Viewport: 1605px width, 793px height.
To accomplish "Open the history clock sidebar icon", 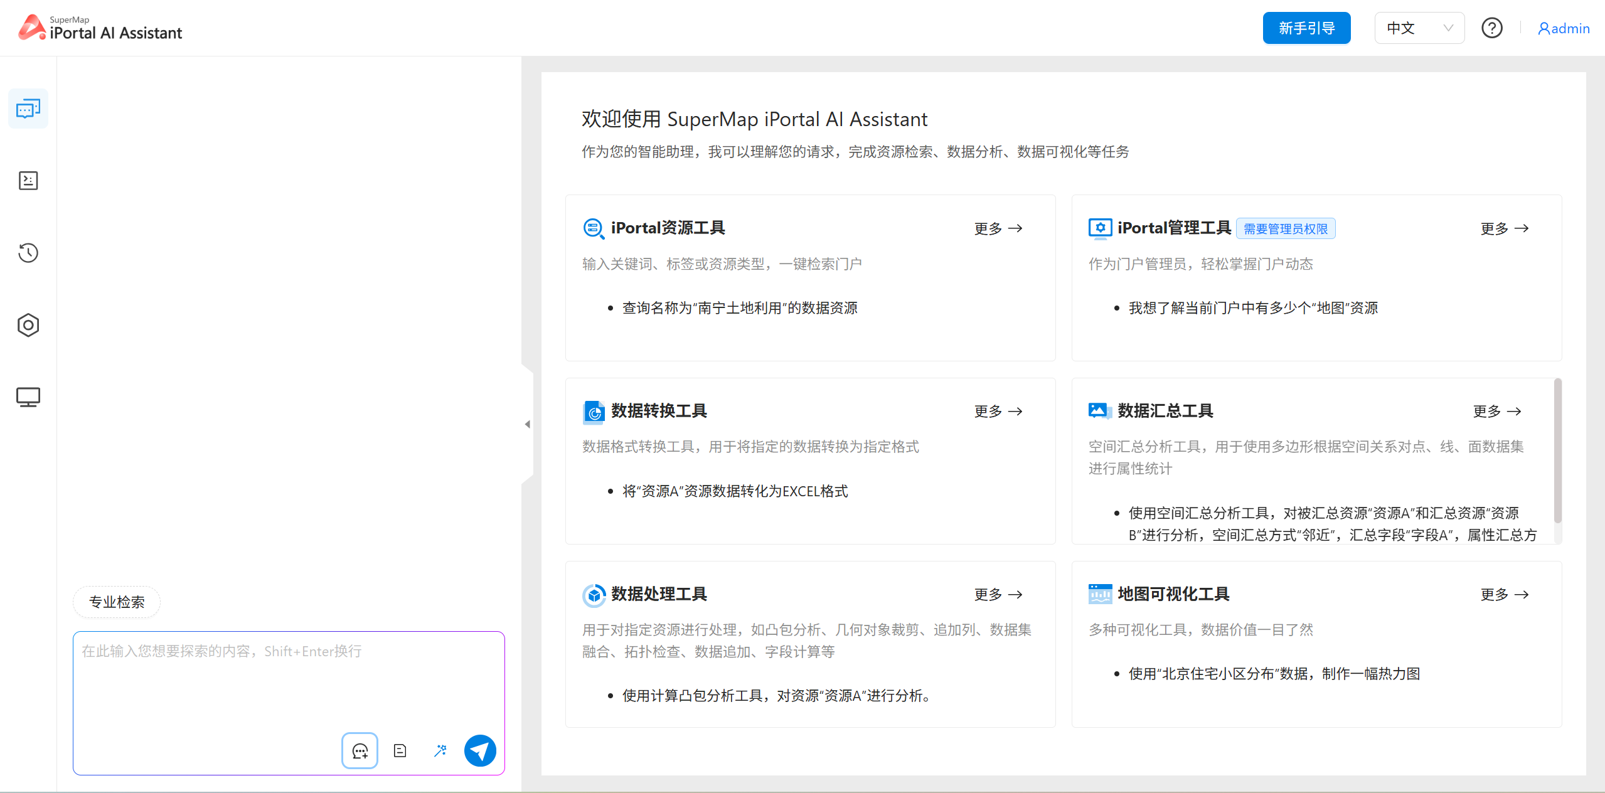I will (28, 253).
